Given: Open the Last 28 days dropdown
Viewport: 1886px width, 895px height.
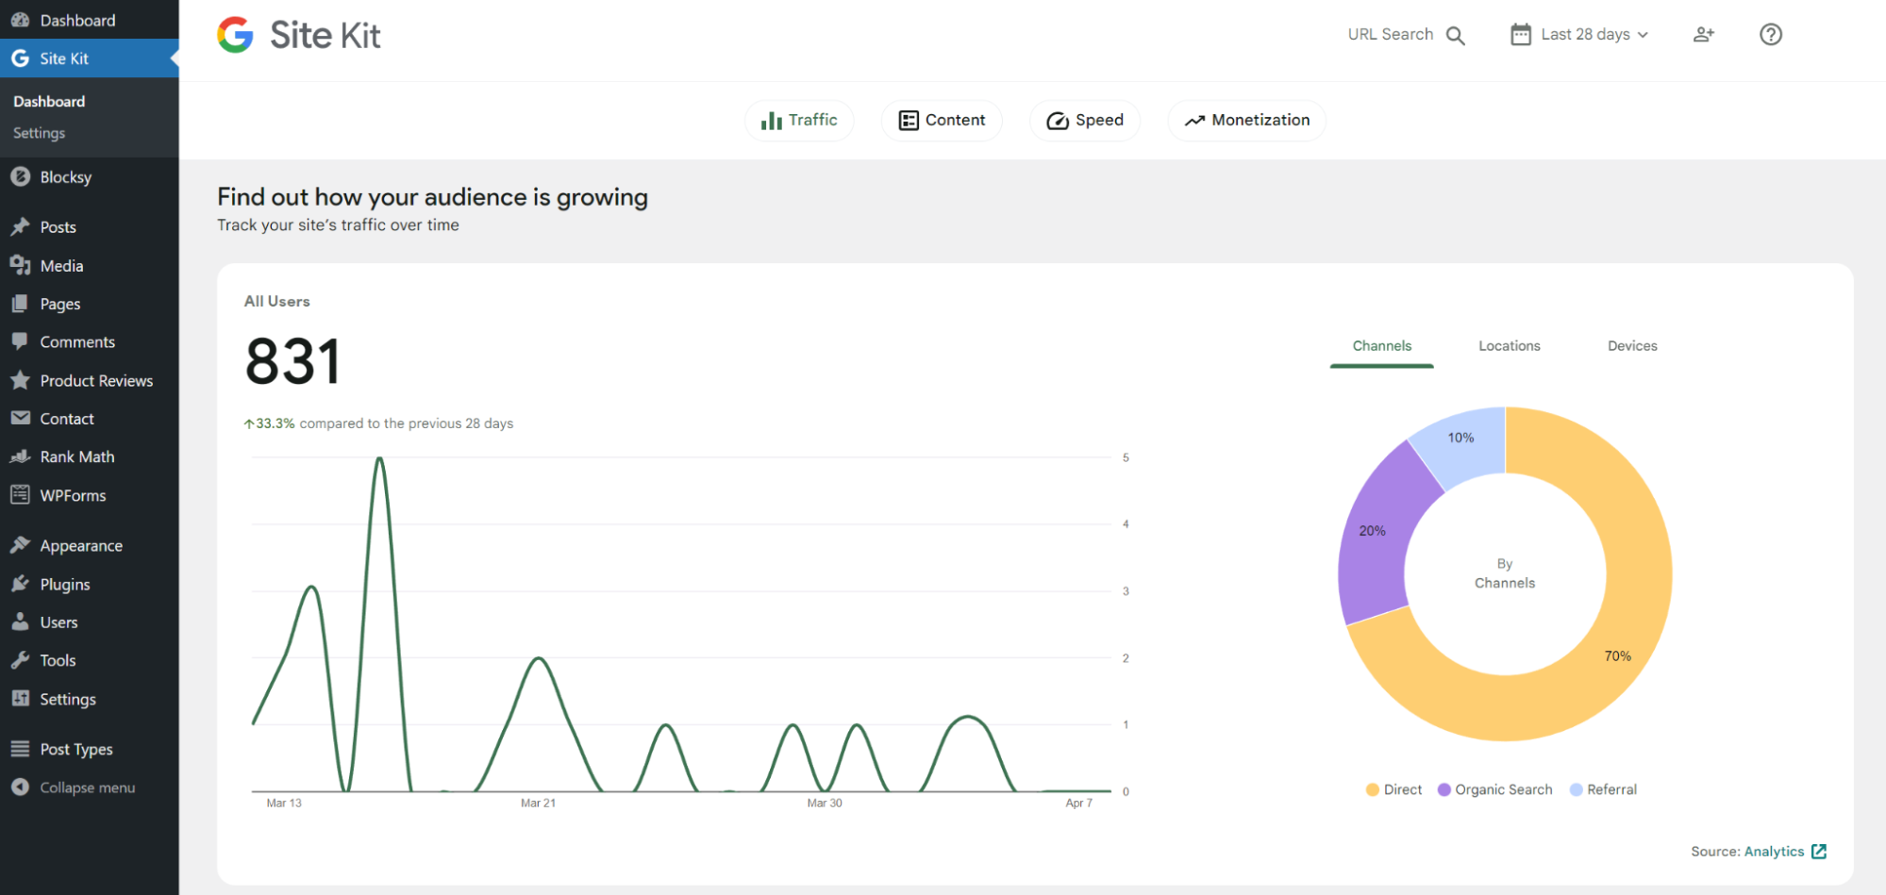Looking at the screenshot, I should tap(1580, 35).
